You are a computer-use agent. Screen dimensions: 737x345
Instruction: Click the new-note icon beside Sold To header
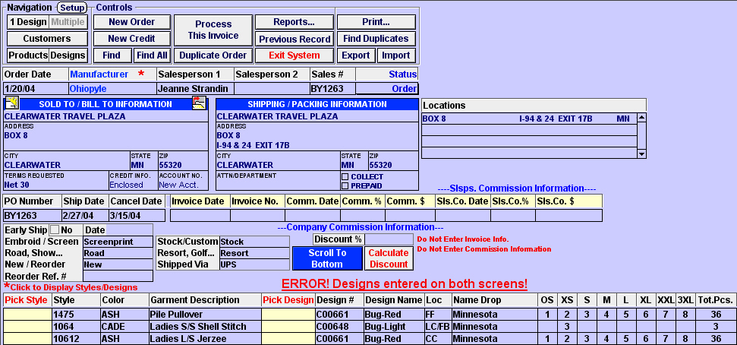click(11, 103)
